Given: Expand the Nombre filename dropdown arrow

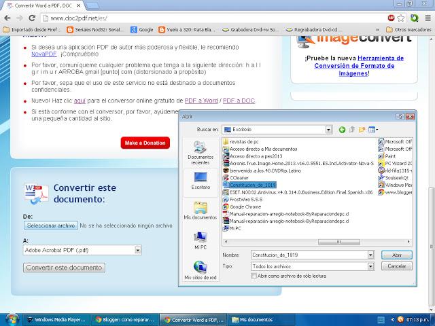Looking at the screenshot, I should [370, 255].
